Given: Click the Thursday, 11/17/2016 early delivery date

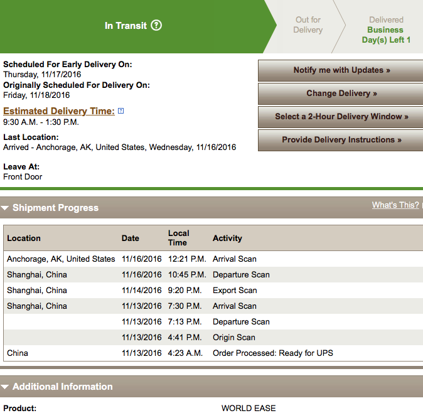Looking at the screenshot, I should 42,75.
